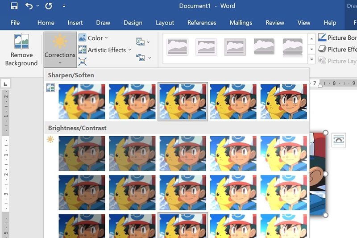Pick fourth thumbnail in second Brightness/Contrast row

click(233, 192)
